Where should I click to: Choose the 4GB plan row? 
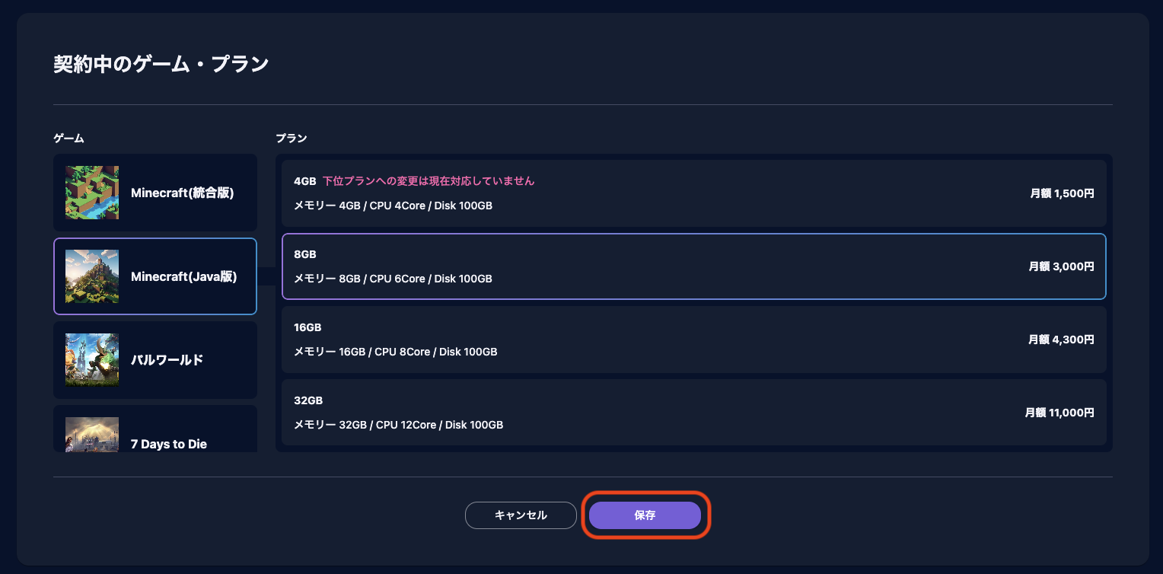(x=694, y=193)
